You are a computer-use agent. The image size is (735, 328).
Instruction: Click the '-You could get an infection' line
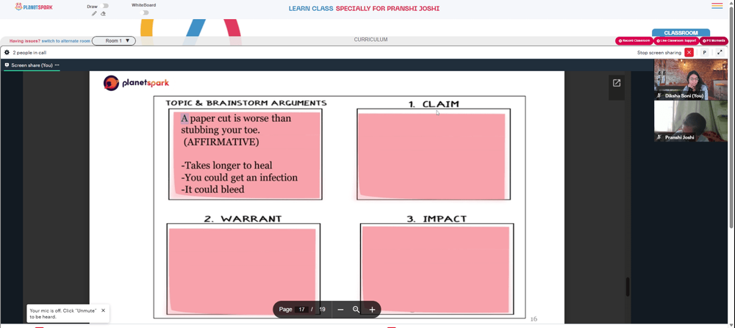(239, 178)
